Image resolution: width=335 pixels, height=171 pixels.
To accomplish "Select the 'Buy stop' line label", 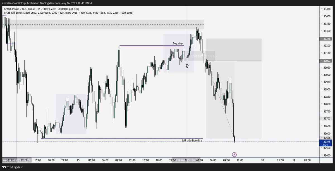I will (x=178, y=44).
